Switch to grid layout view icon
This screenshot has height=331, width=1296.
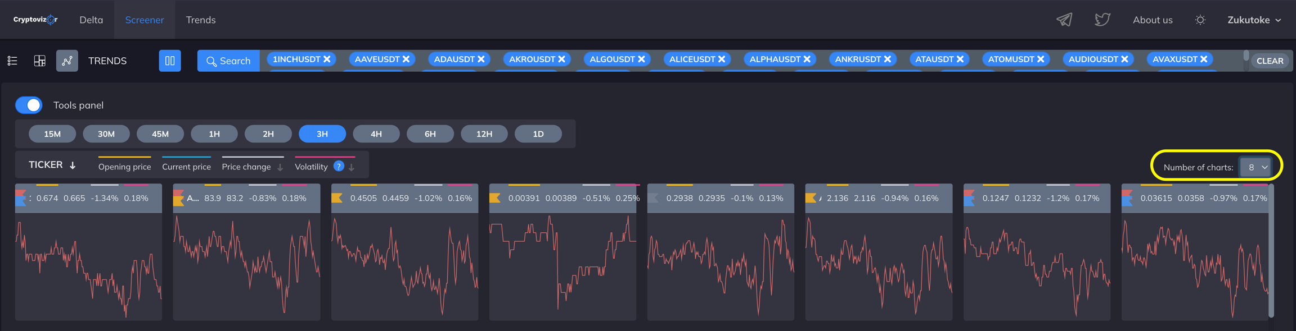pyautogui.click(x=39, y=61)
